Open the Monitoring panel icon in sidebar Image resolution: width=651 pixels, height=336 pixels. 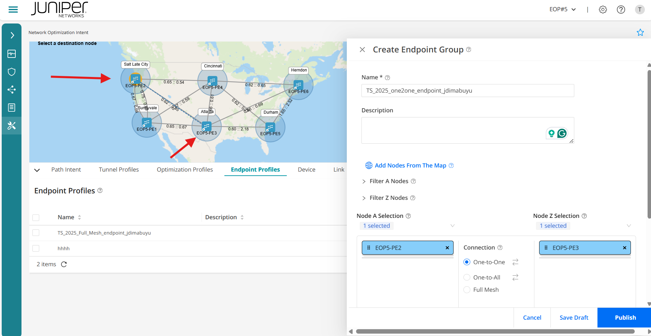coord(12,53)
